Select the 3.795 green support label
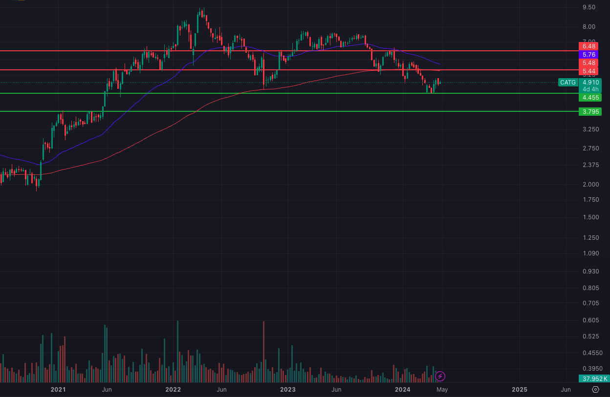This screenshot has width=610, height=397. (x=589, y=112)
